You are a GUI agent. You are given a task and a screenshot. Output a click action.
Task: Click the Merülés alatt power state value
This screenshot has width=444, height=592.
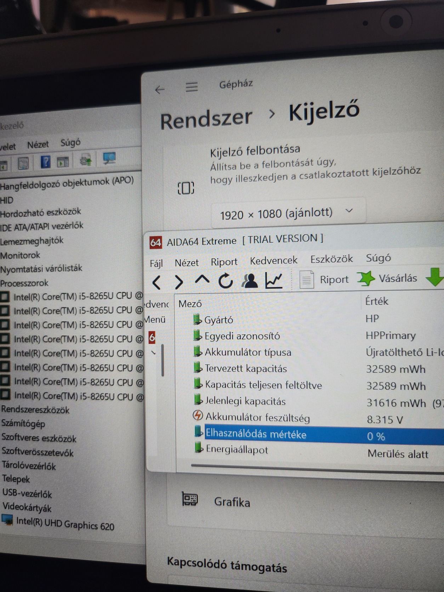(398, 454)
